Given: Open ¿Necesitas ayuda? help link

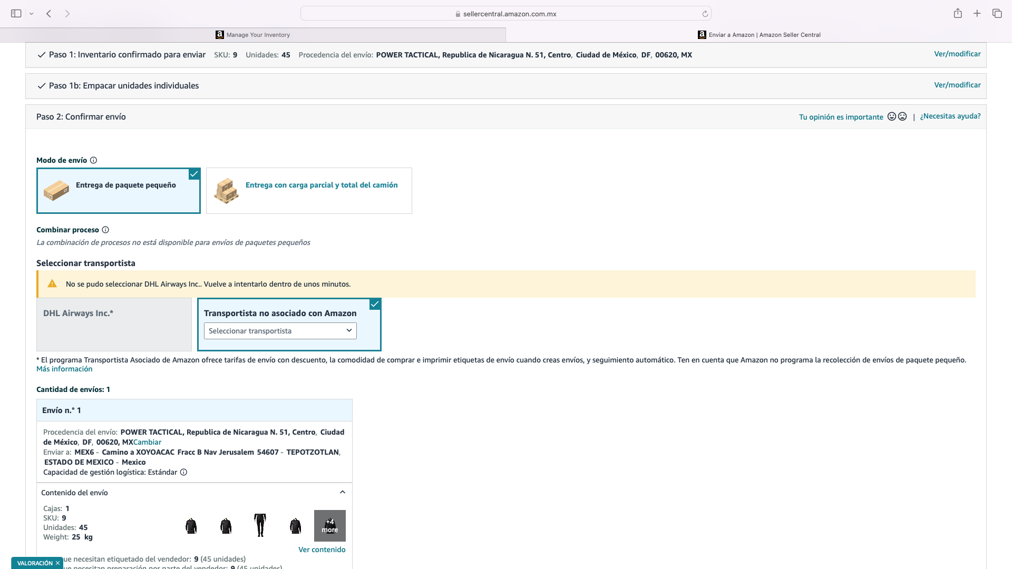Looking at the screenshot, I should (950, 116).
